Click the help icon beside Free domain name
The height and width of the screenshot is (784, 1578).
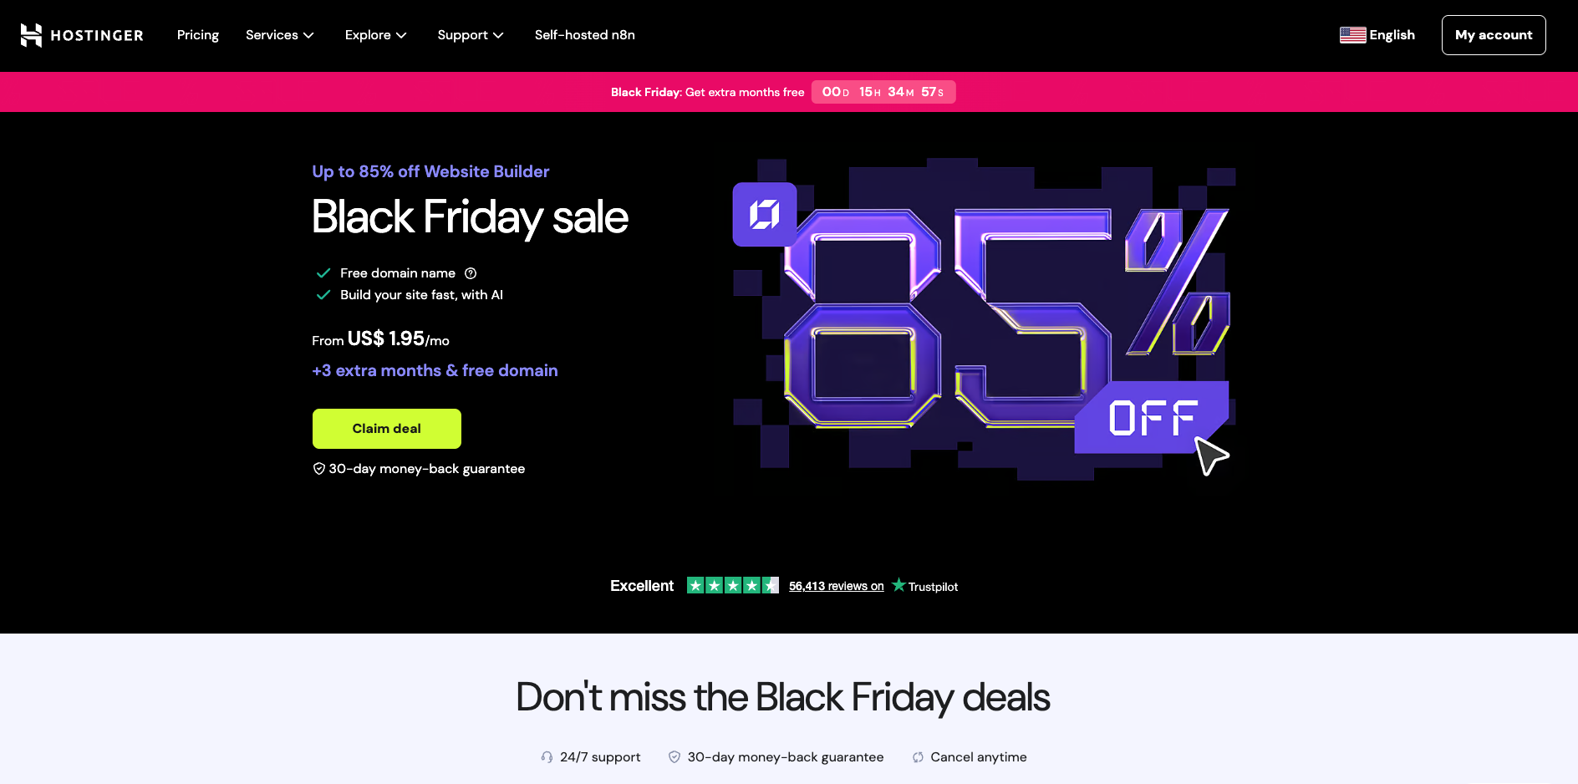[471, 273]
